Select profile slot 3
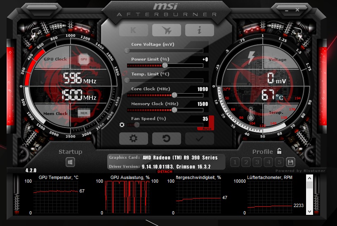337x226 pixels. pos(257,162)
